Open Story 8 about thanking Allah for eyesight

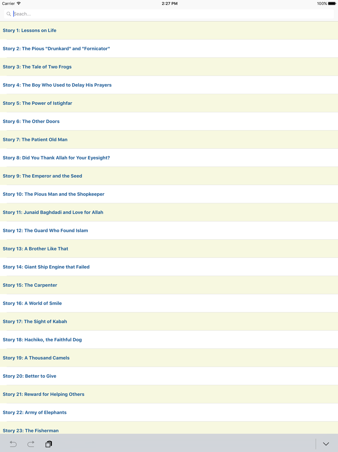pyautogui.click(x=169, y=158)
